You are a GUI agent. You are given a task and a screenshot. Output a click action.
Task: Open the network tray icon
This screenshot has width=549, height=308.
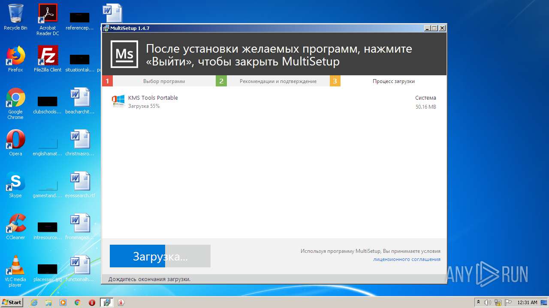coord(498,302)
